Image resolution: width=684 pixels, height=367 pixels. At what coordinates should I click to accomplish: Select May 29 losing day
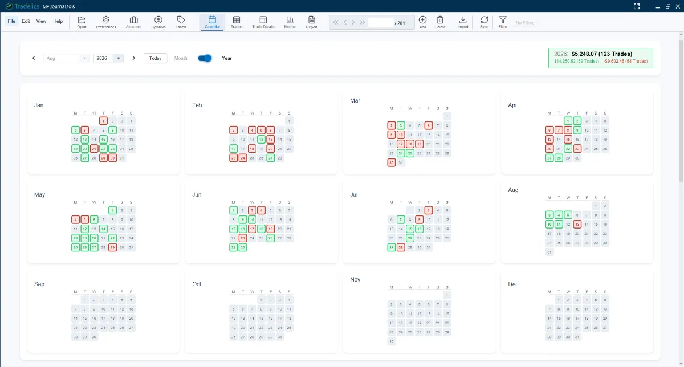point(112,247)
